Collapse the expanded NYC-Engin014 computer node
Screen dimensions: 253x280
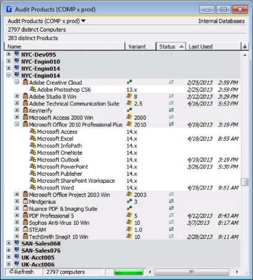pos(9,75)
